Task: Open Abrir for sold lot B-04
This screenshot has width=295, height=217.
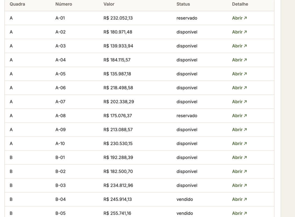Action: point(239,199)
